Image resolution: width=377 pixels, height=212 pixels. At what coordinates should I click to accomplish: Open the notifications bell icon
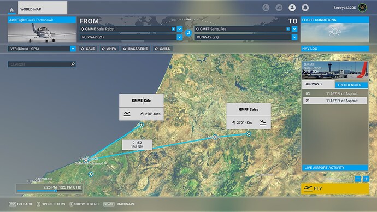[x=305, y=8]
